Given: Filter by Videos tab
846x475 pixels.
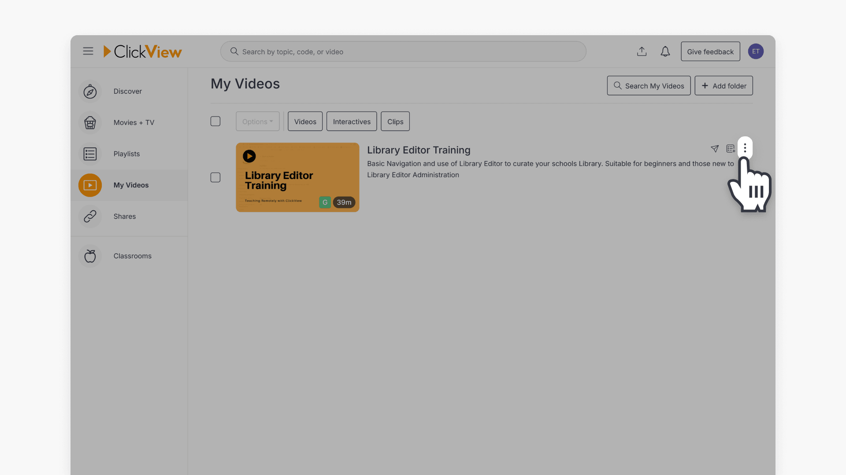Looking at the screenshot, I should 305,121.
